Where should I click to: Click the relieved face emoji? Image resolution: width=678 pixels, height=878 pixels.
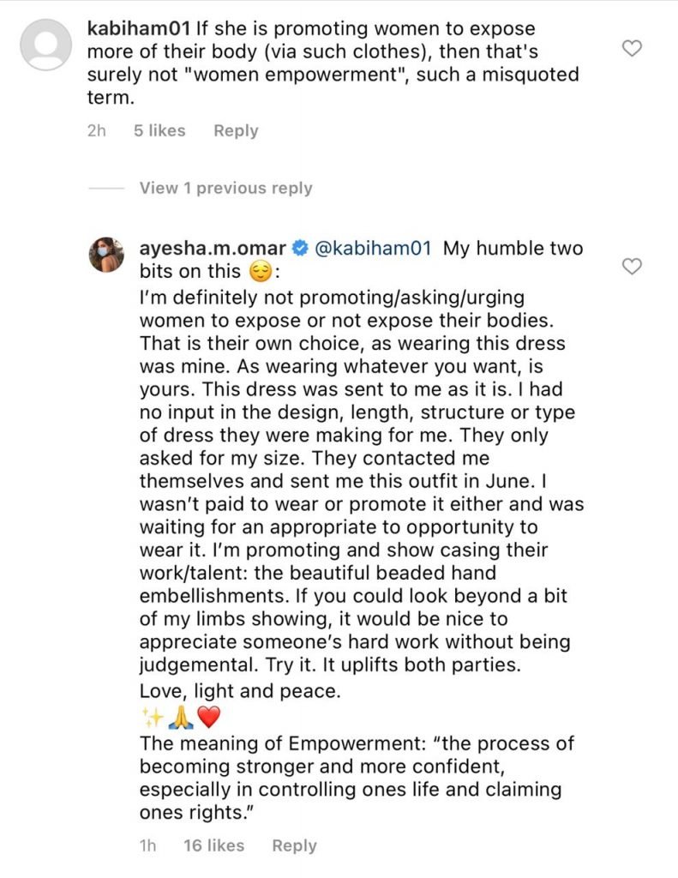click(x=257, y=276)
